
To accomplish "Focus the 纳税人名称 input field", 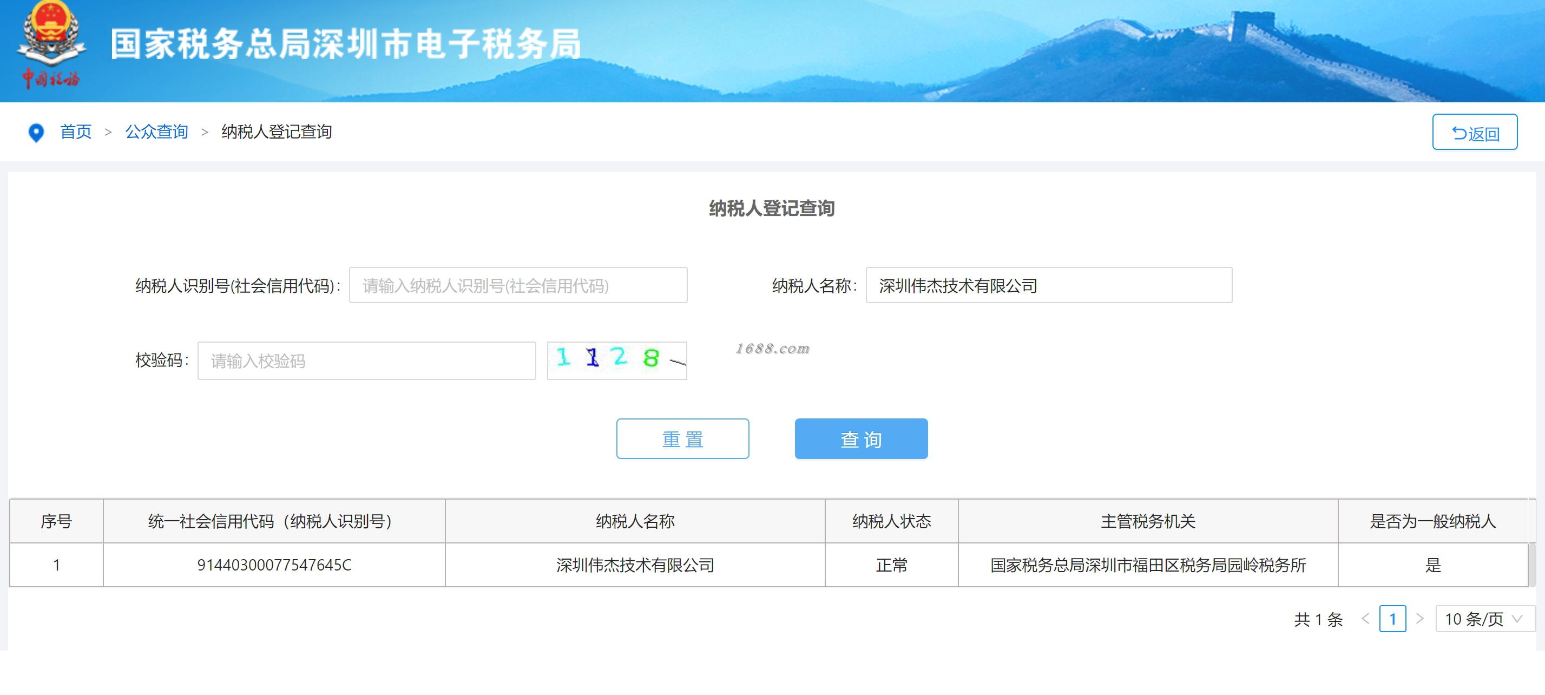I will [x=1049, y=285].
